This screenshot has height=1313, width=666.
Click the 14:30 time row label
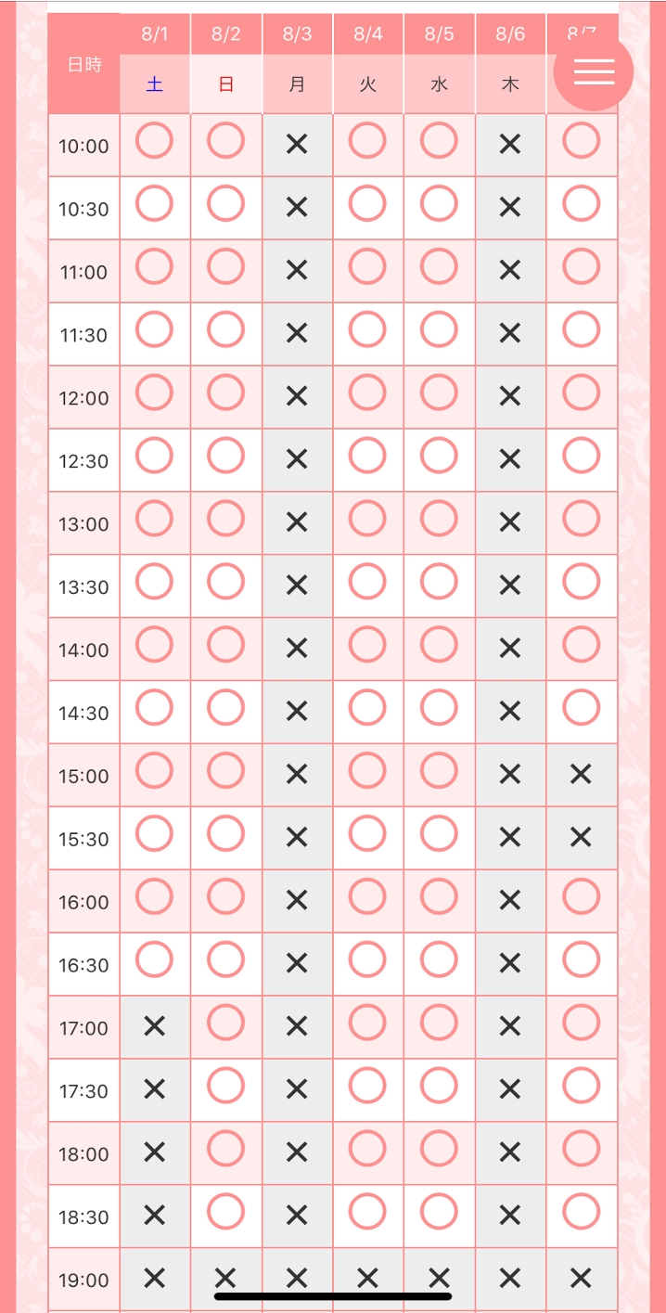click(84, 713)
